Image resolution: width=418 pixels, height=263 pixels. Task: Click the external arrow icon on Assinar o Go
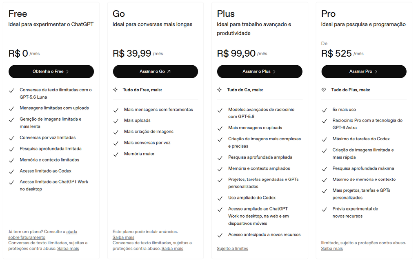click(x=169, y=72)
